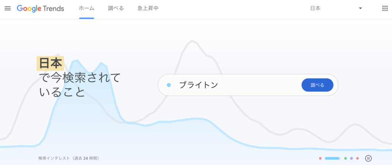The image size is (392, 165).
Task: Click the dropdown arrow next to 日本
Action: pyautogui.click(x=360, y=8)
